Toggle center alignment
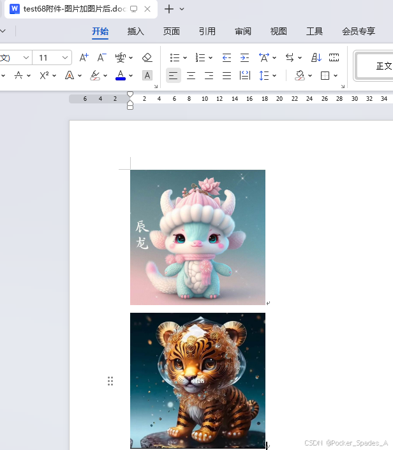Screen dimensions: 393x450 (x=191, y=75)
